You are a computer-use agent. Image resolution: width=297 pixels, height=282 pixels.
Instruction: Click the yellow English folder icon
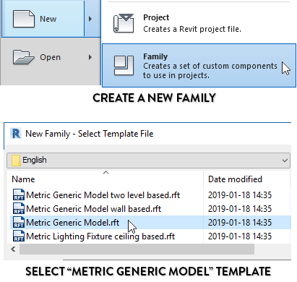pos(16,161)
